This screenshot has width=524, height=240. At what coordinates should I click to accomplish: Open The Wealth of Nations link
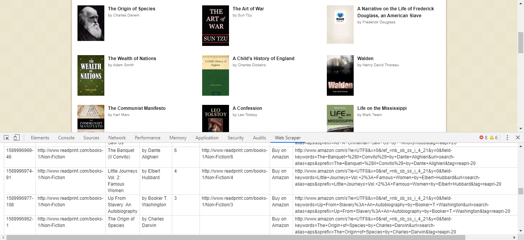[x=132, y=59]
